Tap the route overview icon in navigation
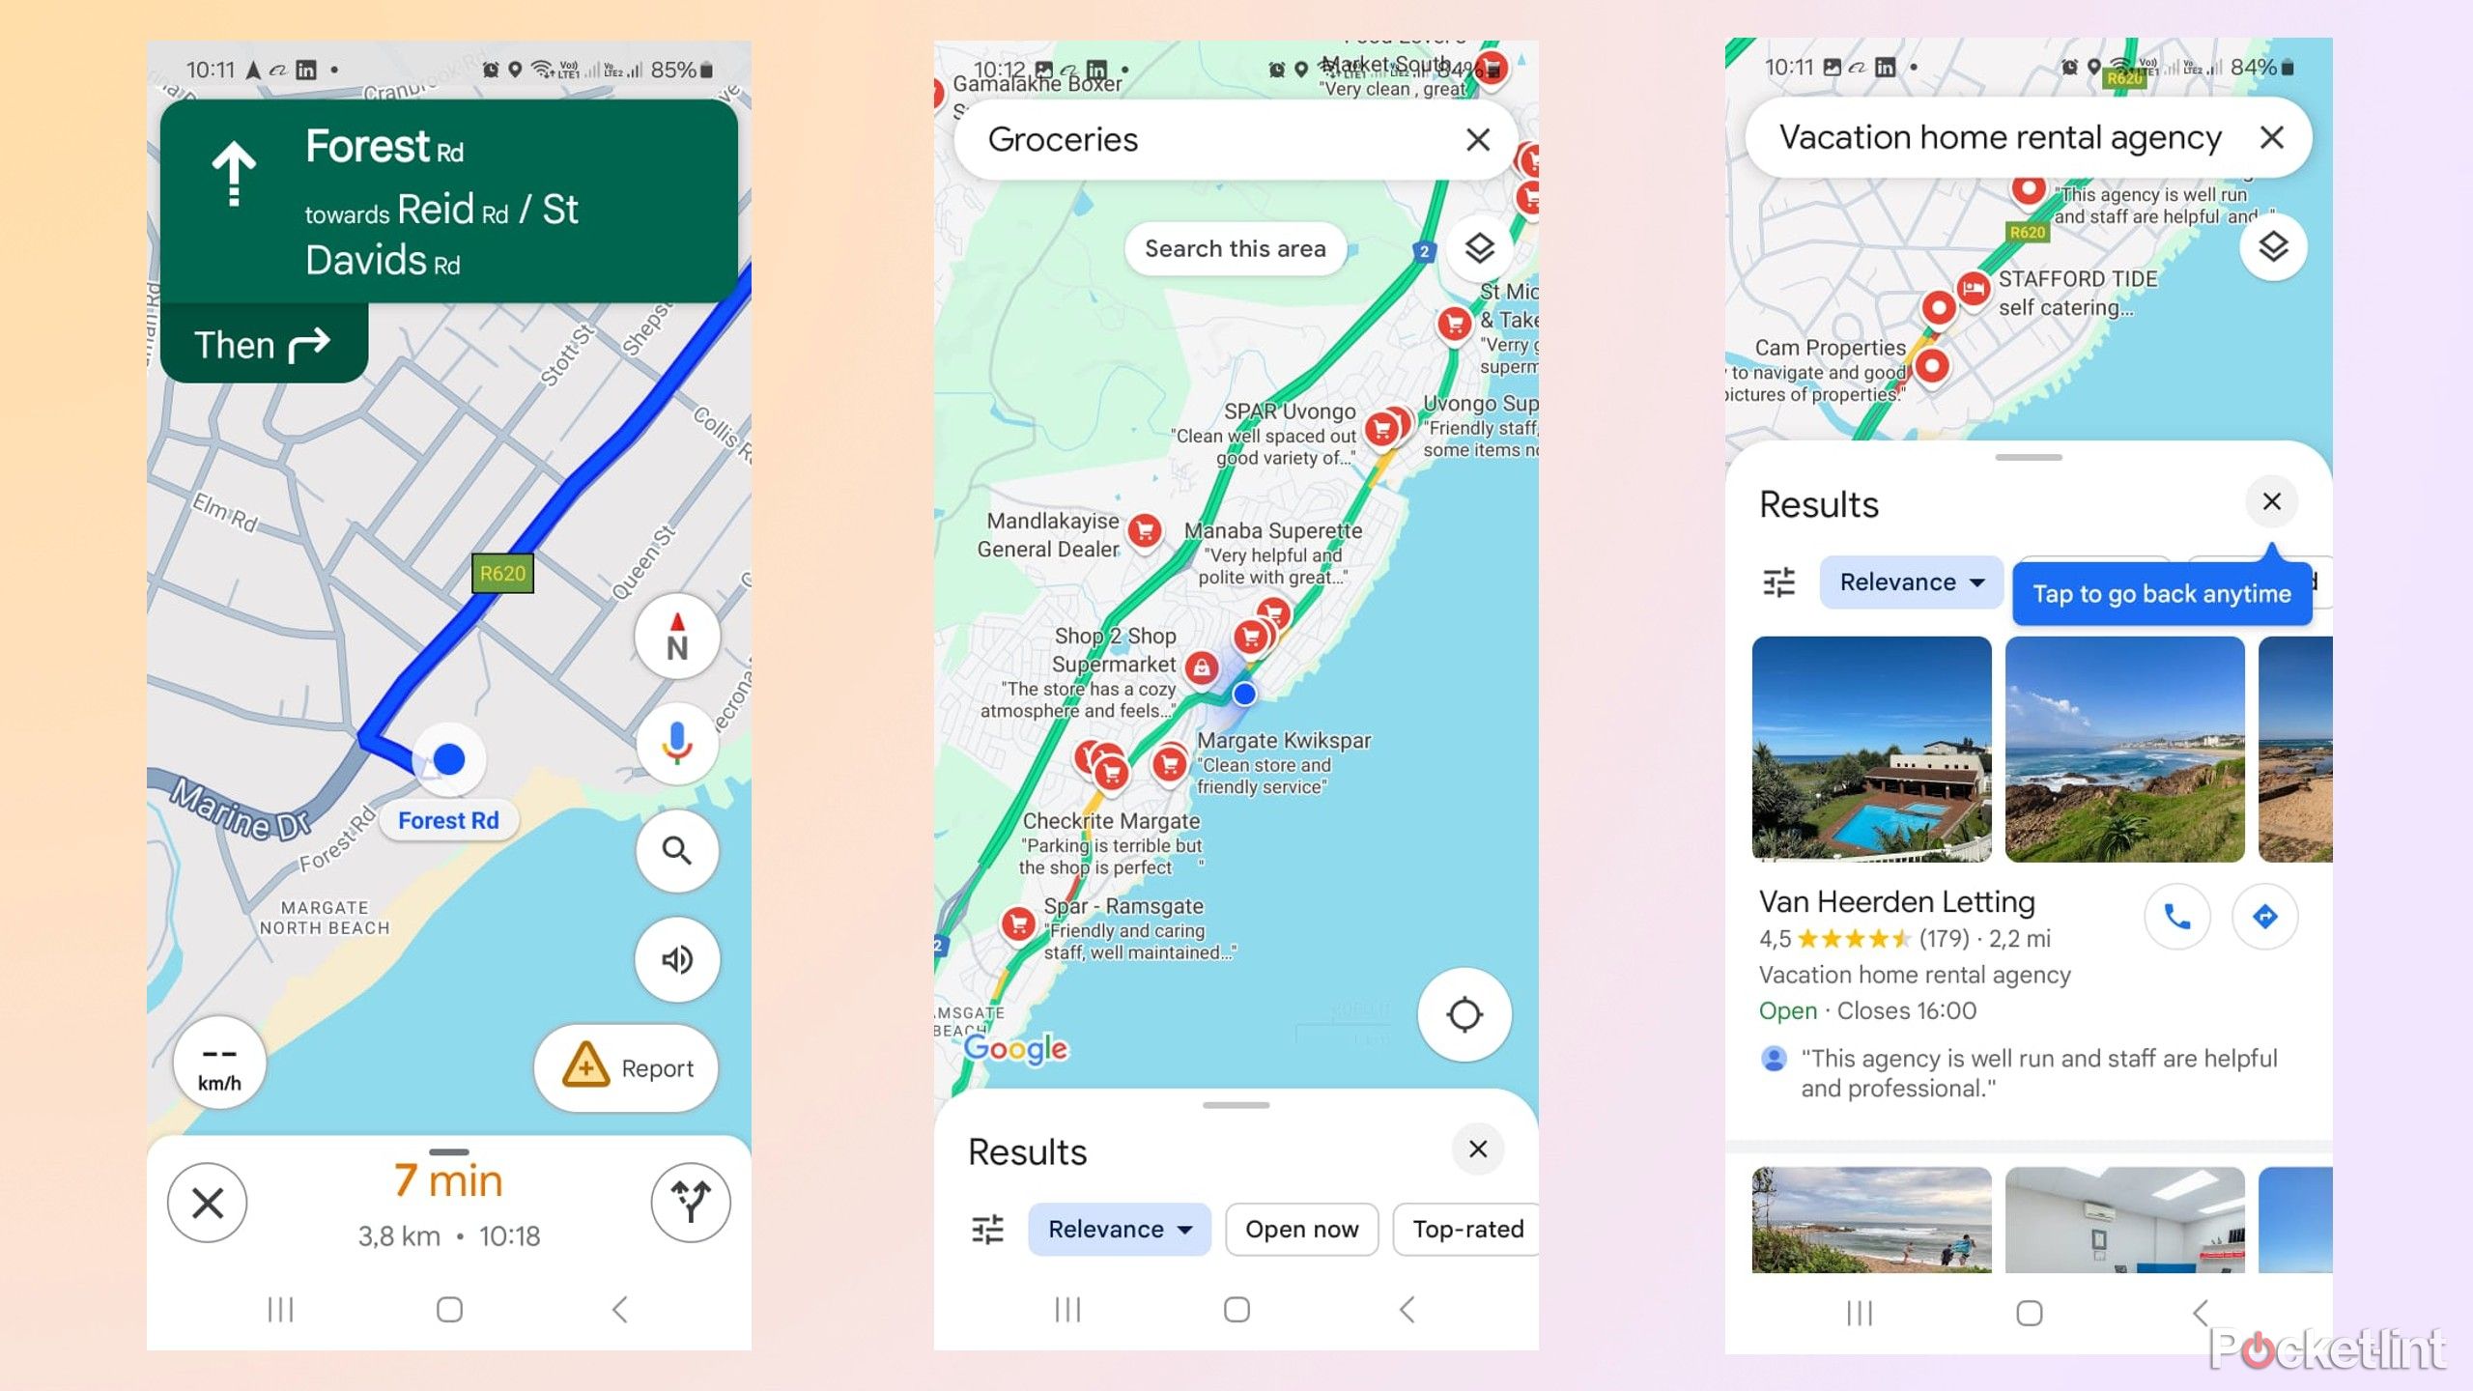2473x1391 pixels. click(690, 1203)
